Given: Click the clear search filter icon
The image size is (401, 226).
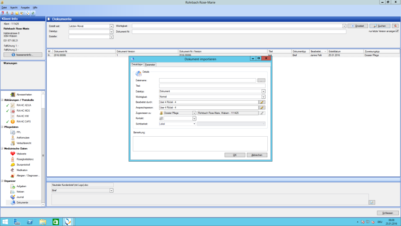Looking at the screenshot, I should coord(395,26).
